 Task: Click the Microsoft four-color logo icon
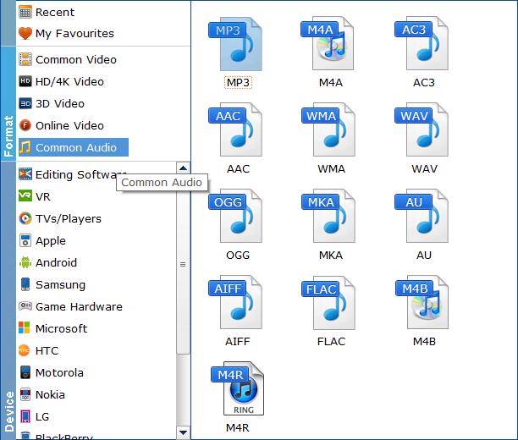pos(25,327)
